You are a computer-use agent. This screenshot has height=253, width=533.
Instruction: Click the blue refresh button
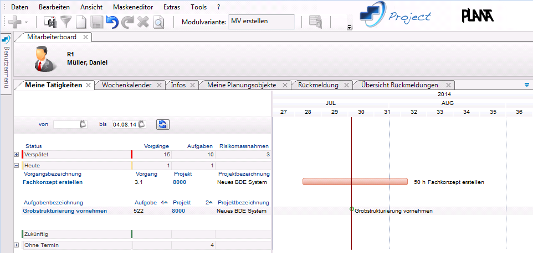[x=163, y=124]
